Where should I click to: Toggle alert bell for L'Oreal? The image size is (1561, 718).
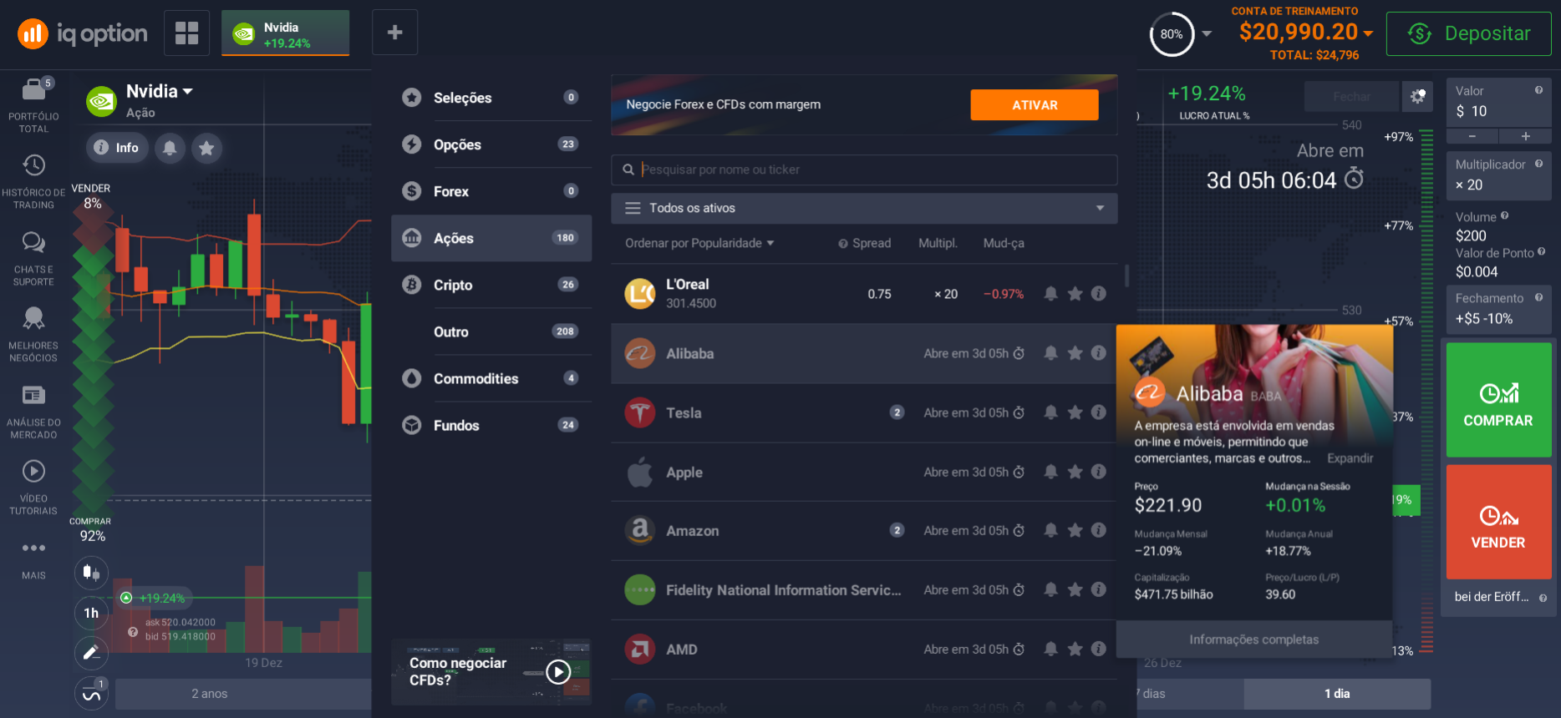point(1051,294)
